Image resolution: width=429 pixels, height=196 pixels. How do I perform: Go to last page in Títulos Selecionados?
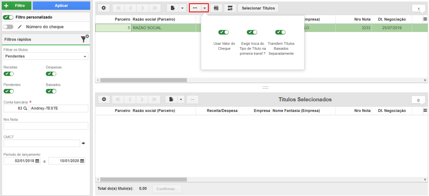pos(155,99)
